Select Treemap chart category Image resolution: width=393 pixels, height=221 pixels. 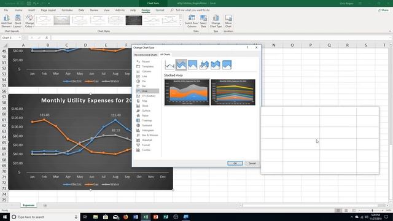tap(147, 120)
